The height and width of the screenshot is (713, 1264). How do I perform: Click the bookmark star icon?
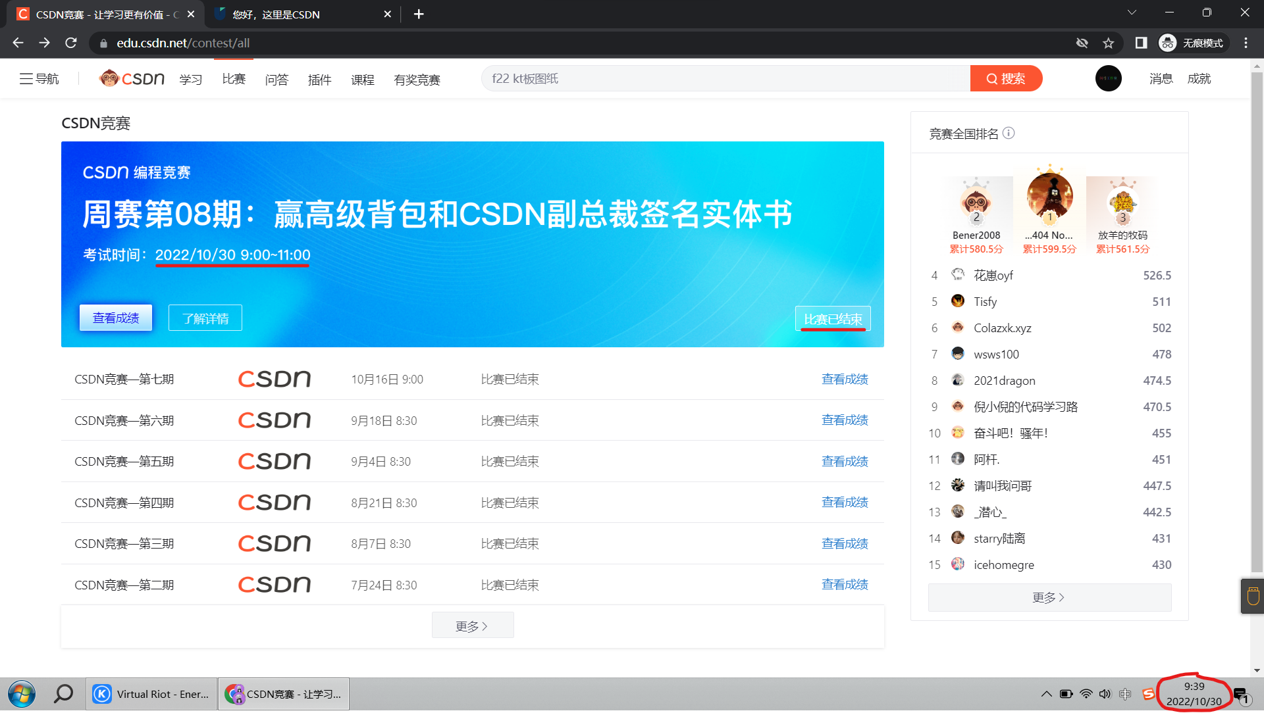click(x=1109, y=43)
